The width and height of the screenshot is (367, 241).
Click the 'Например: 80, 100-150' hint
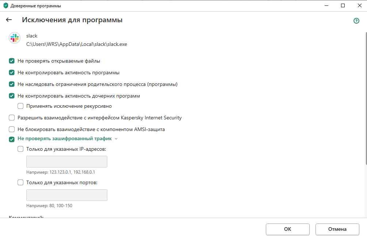pyautogui.click(x=49, y=206)
